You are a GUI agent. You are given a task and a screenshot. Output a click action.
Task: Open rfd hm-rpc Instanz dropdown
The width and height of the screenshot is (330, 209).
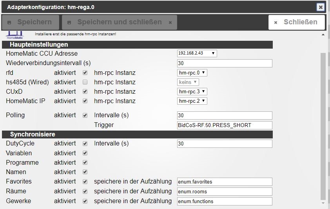click(x=192, y=73)
